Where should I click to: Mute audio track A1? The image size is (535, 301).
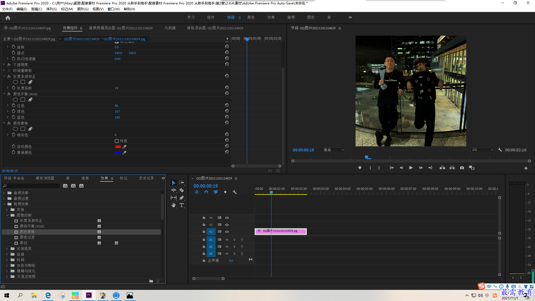(x=227, y=240)
